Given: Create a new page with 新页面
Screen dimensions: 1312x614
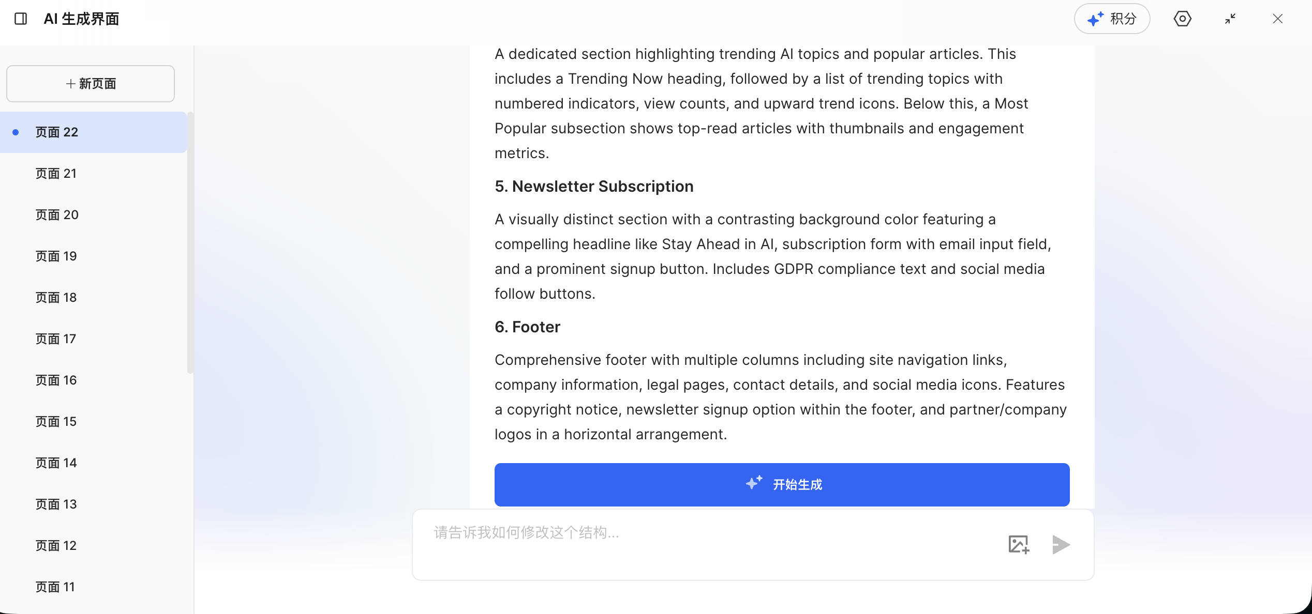Looking at the screenshot, I should tap(91, 84).
